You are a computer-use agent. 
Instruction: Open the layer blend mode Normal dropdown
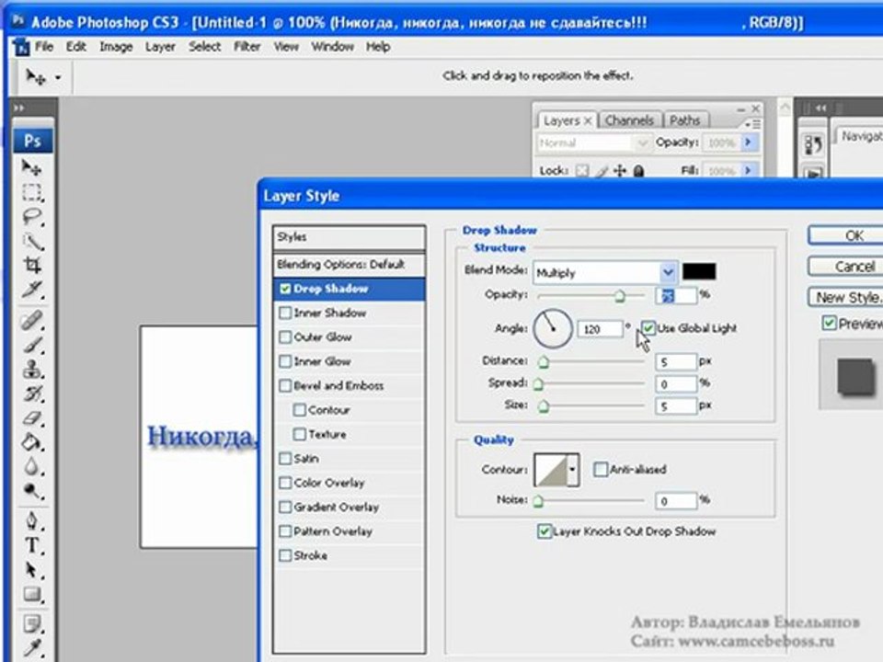[593, 143]
